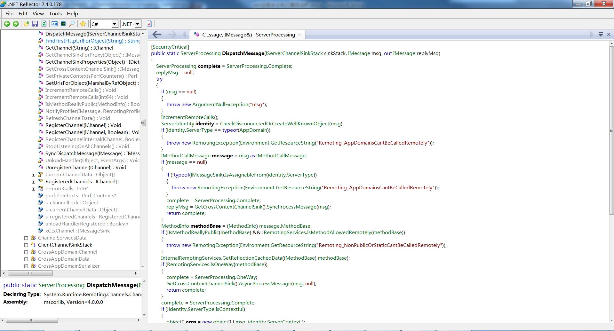Click the code pane back arrow button
This screenshot has height=331, width=614.
point(157,35)
